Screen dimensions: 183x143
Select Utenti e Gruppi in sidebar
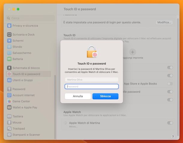(28, 80)
